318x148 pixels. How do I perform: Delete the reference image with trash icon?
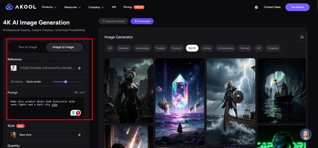click(x=79, y=68)
